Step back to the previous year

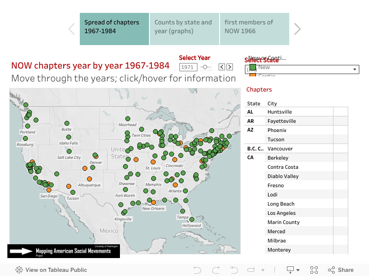pyautogui.click(x=222, y=67)
